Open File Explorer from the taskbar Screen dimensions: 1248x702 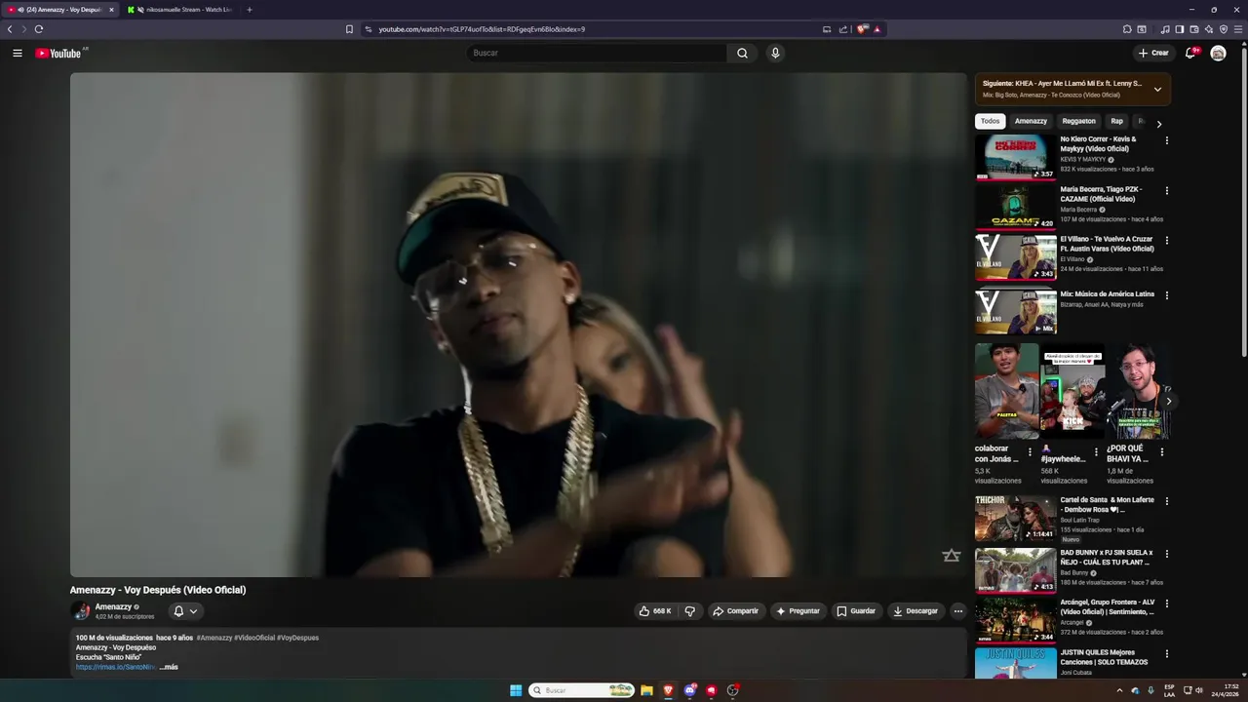[x=646, y=690]
